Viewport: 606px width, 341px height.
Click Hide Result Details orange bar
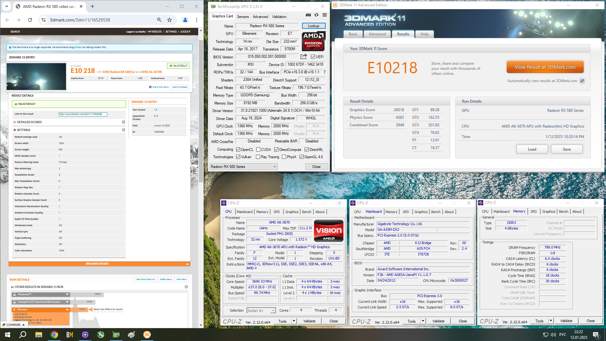pyautogui.click(x=99, y=264)
